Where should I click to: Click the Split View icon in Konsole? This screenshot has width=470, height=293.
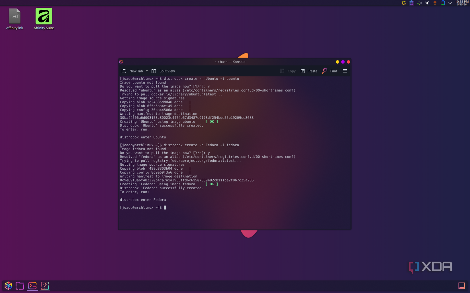tap(154, 71)
